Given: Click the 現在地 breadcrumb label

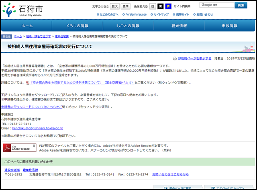Looking at the screenshot, I should pyautogui.click(x=6, y=36).
